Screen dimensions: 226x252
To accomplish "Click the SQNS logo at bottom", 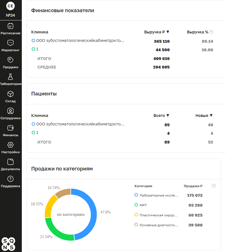I will point(8,244).
